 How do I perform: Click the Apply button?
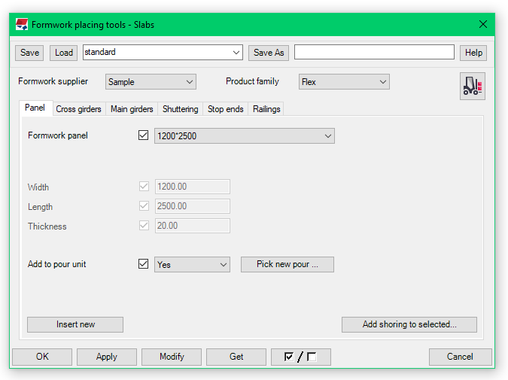pos(107,357)
